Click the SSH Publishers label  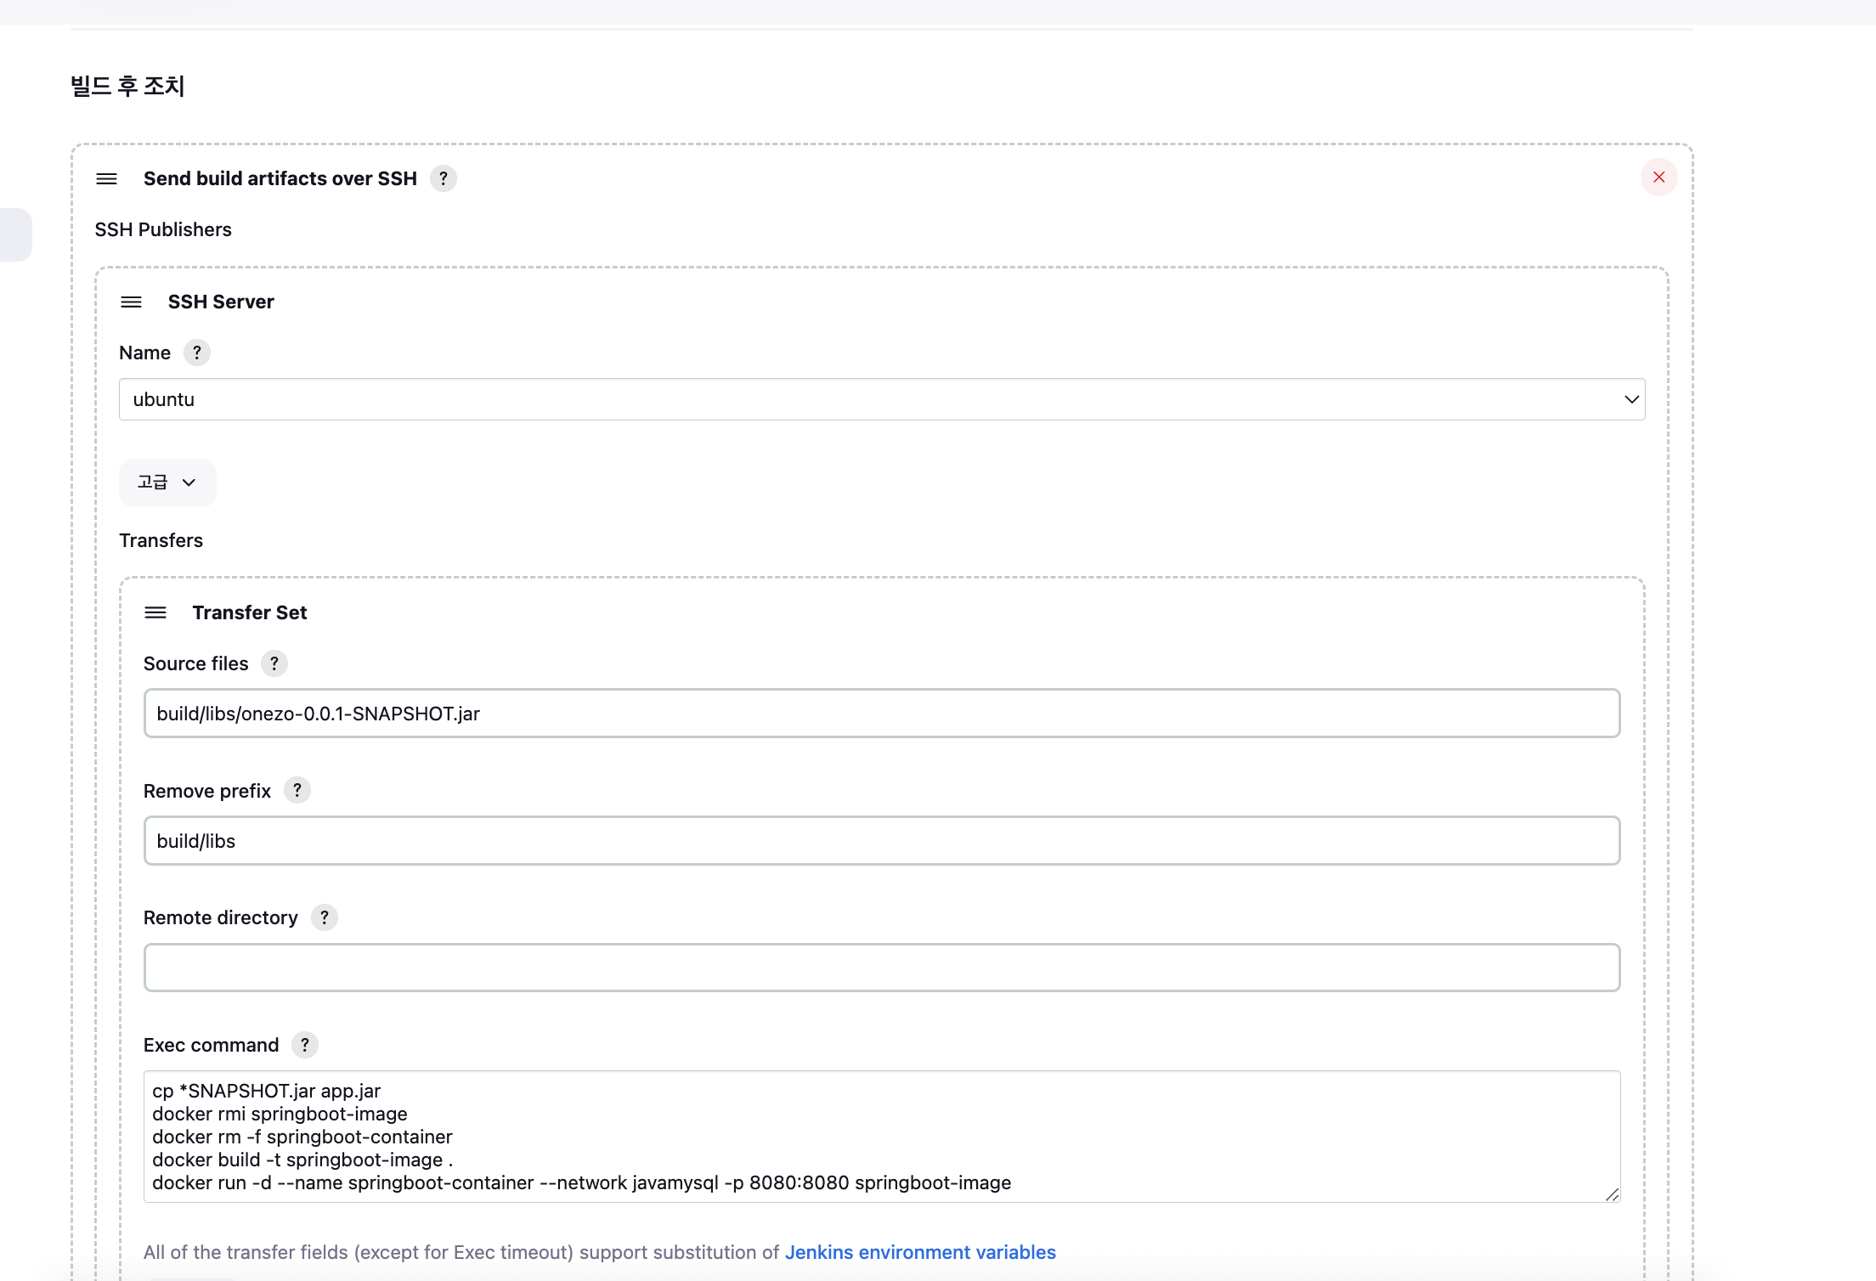[163, 229]
